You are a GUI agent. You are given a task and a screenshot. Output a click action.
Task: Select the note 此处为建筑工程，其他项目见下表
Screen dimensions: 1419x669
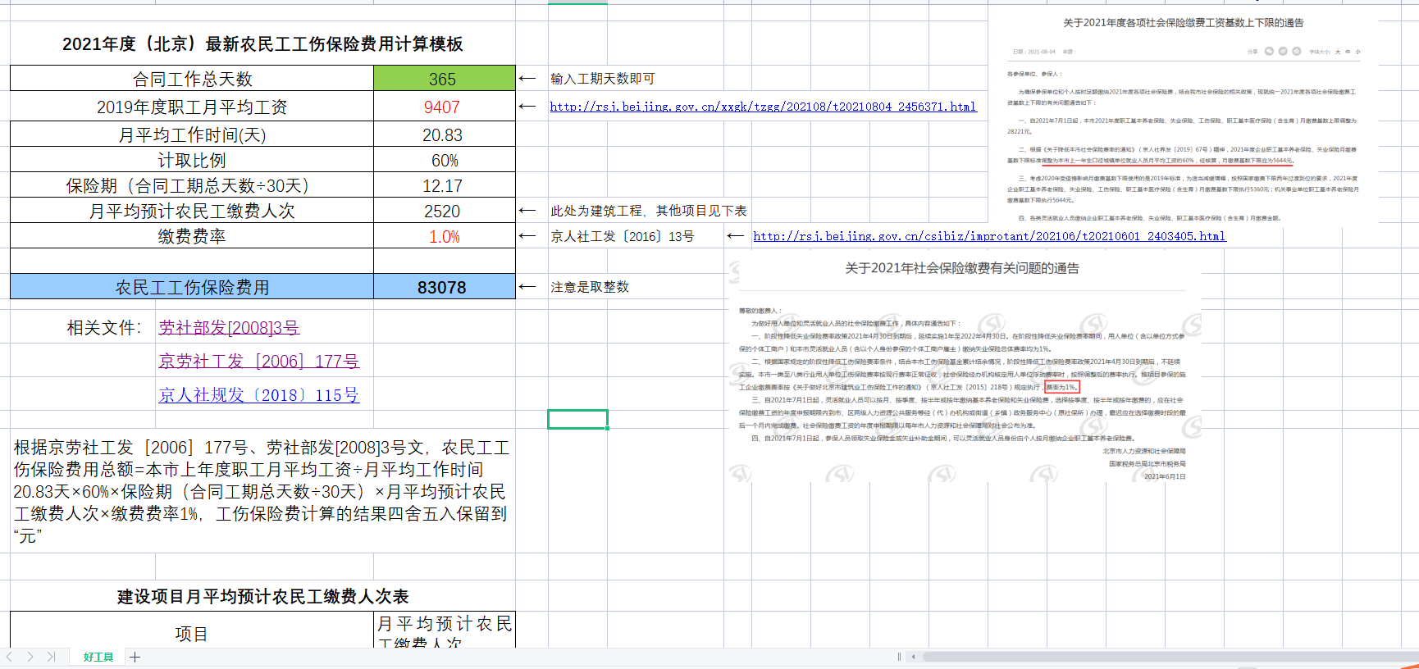648,211
